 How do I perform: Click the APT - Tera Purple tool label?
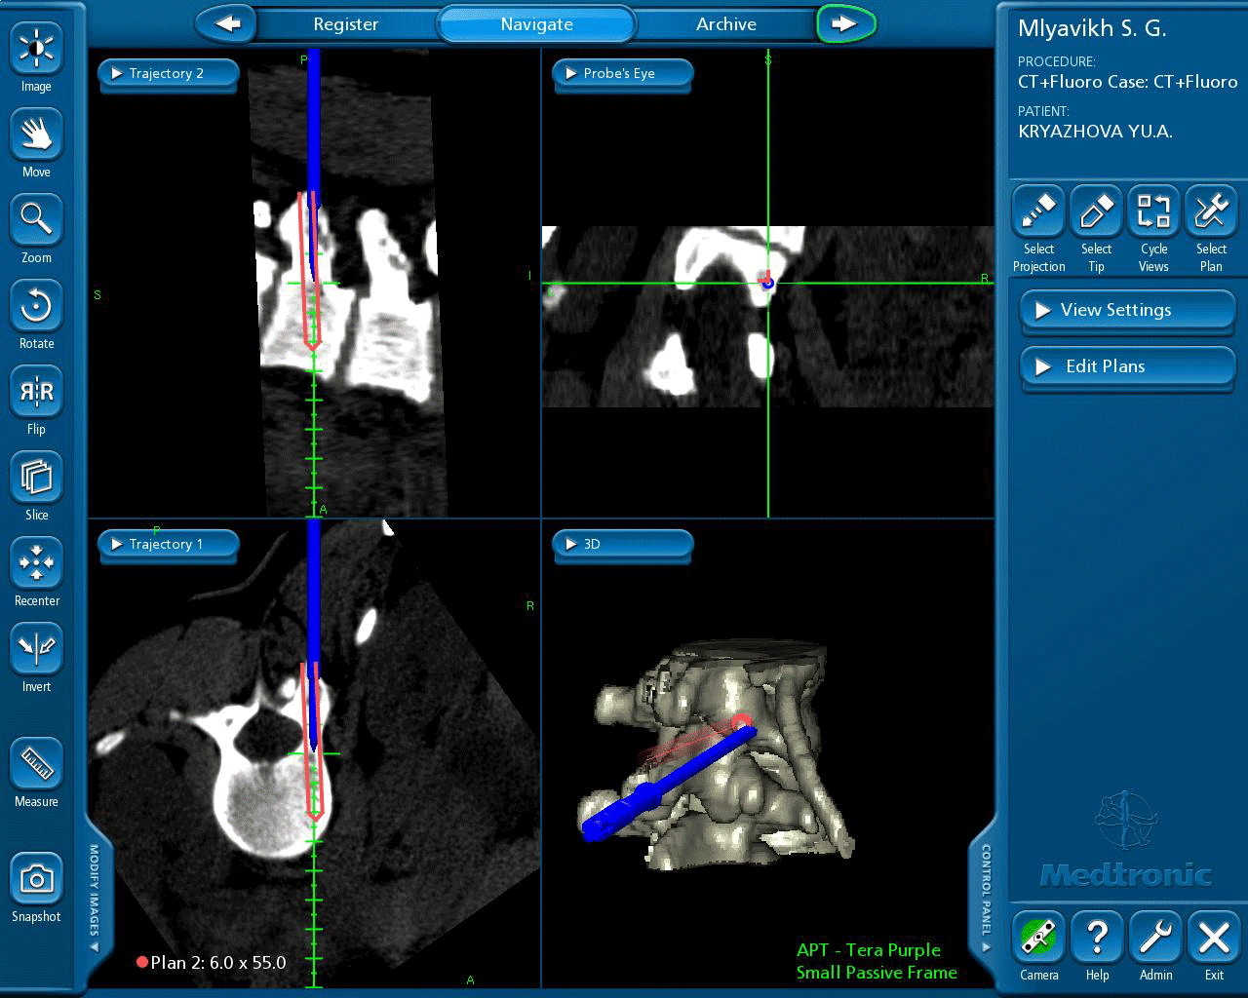869,950
